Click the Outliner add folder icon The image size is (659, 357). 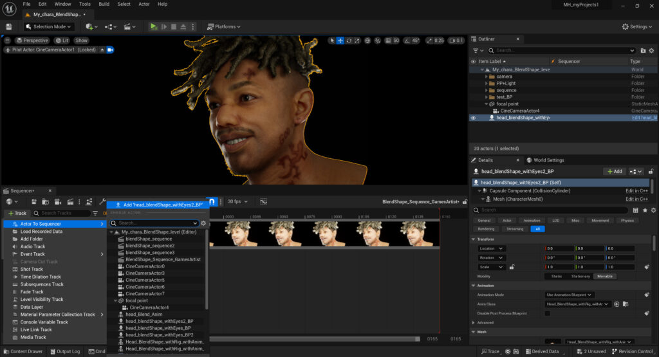(643, 50)
